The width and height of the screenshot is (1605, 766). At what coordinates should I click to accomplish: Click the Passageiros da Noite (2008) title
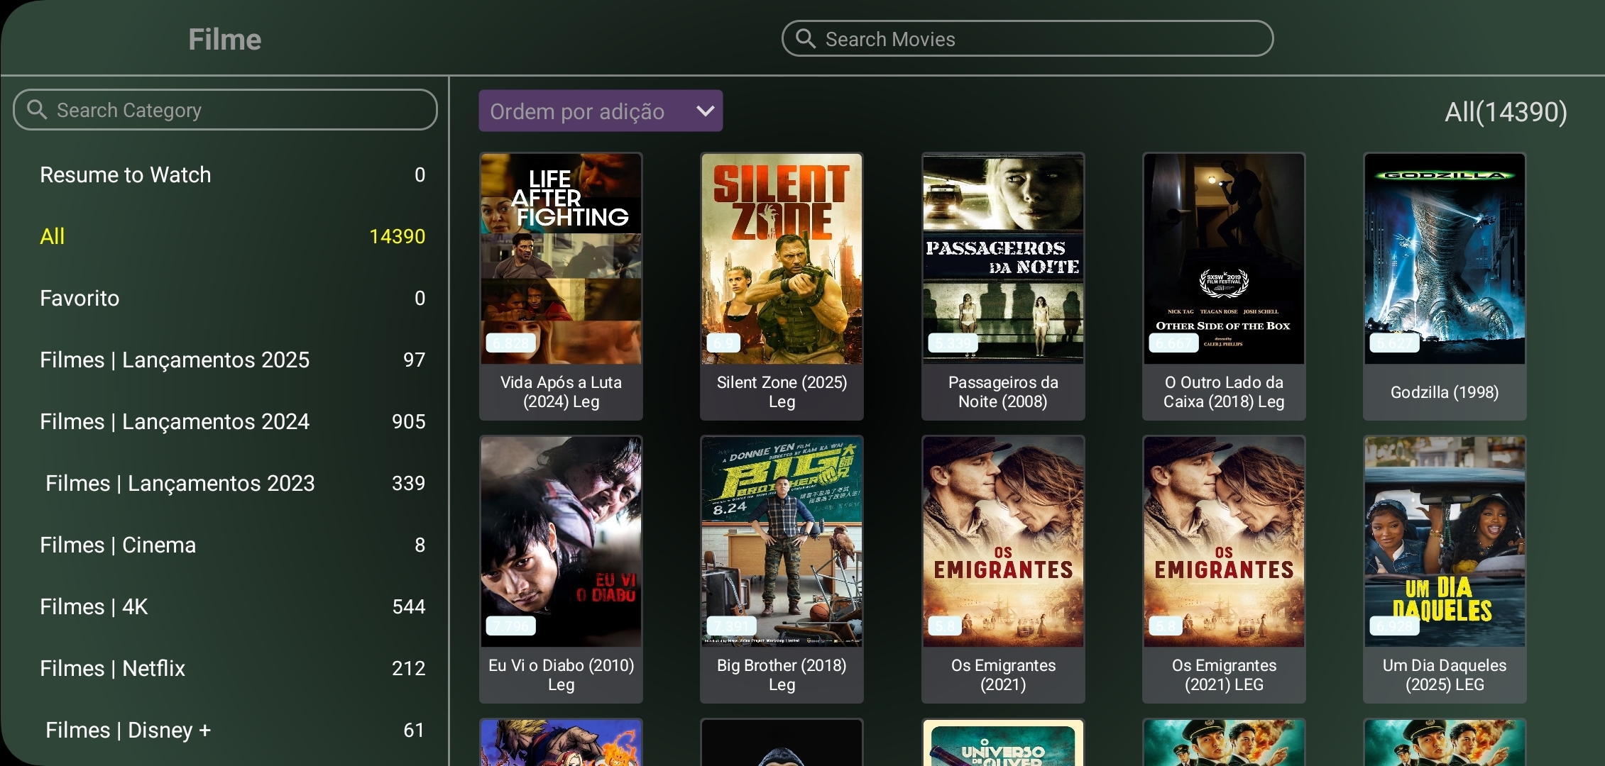pos(1002,392)
